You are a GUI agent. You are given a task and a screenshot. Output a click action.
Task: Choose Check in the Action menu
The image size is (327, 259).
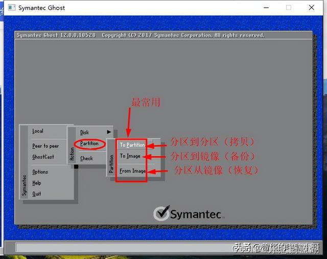click(x=86, y=159)
